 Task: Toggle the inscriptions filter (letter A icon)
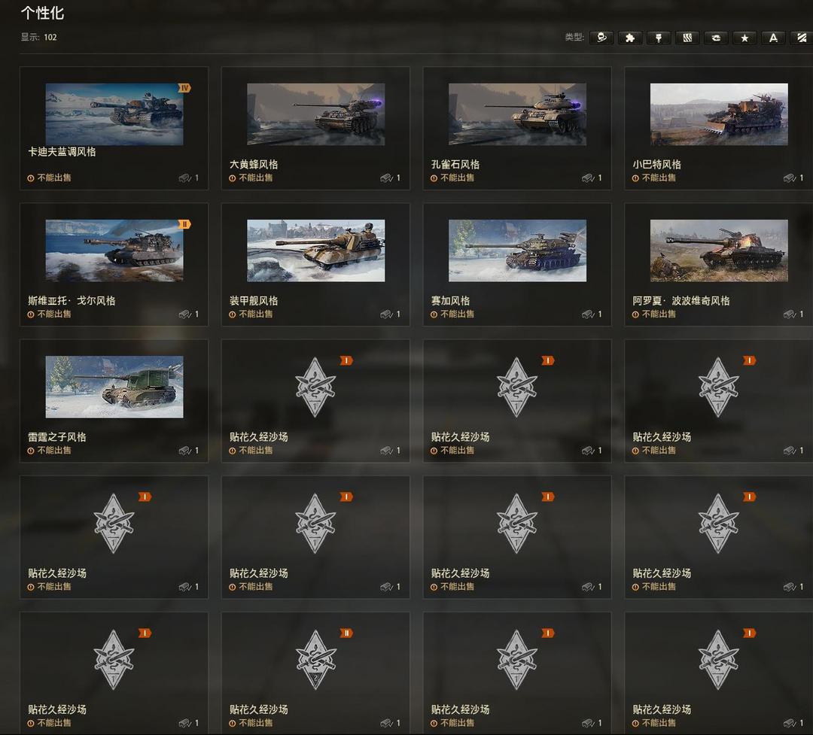pos(773,38)
